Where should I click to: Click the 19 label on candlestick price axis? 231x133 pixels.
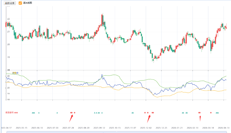(x=8, y=57)
